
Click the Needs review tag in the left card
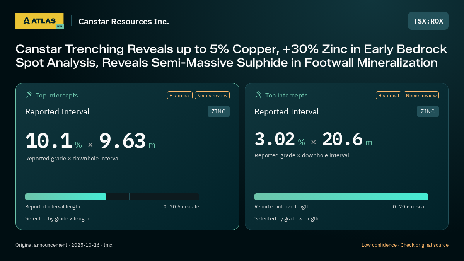point(212,95)
